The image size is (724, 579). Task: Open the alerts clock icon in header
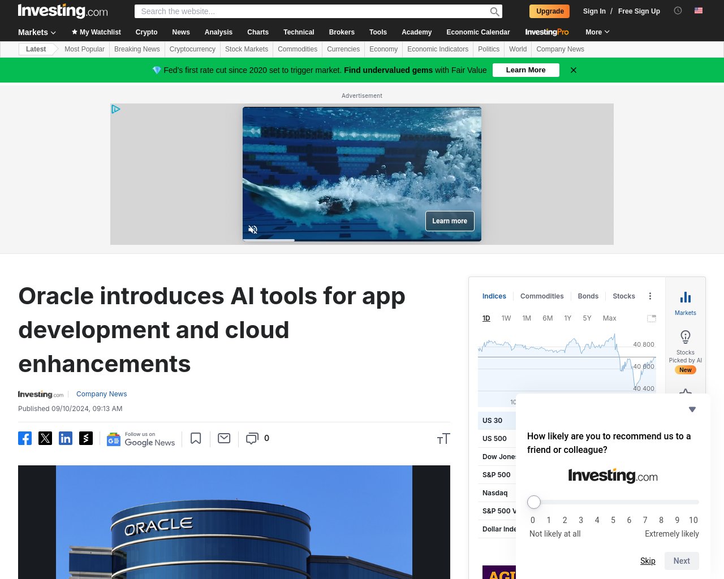(x=678, y=11)
